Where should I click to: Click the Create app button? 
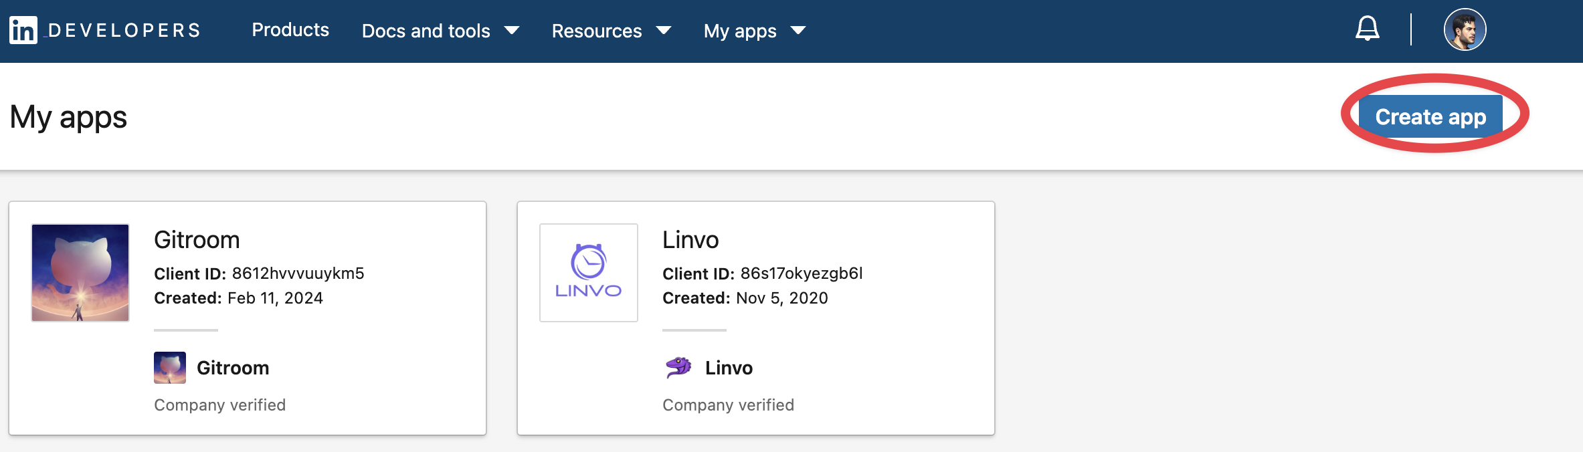point(1430,116)
